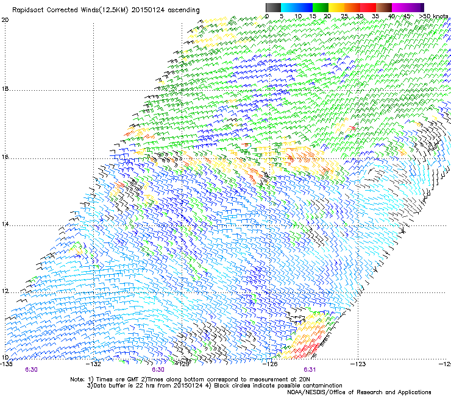Click the longitude label '-132'
Viewport: 451px width, 396px height.
click(x=94, y=364)
